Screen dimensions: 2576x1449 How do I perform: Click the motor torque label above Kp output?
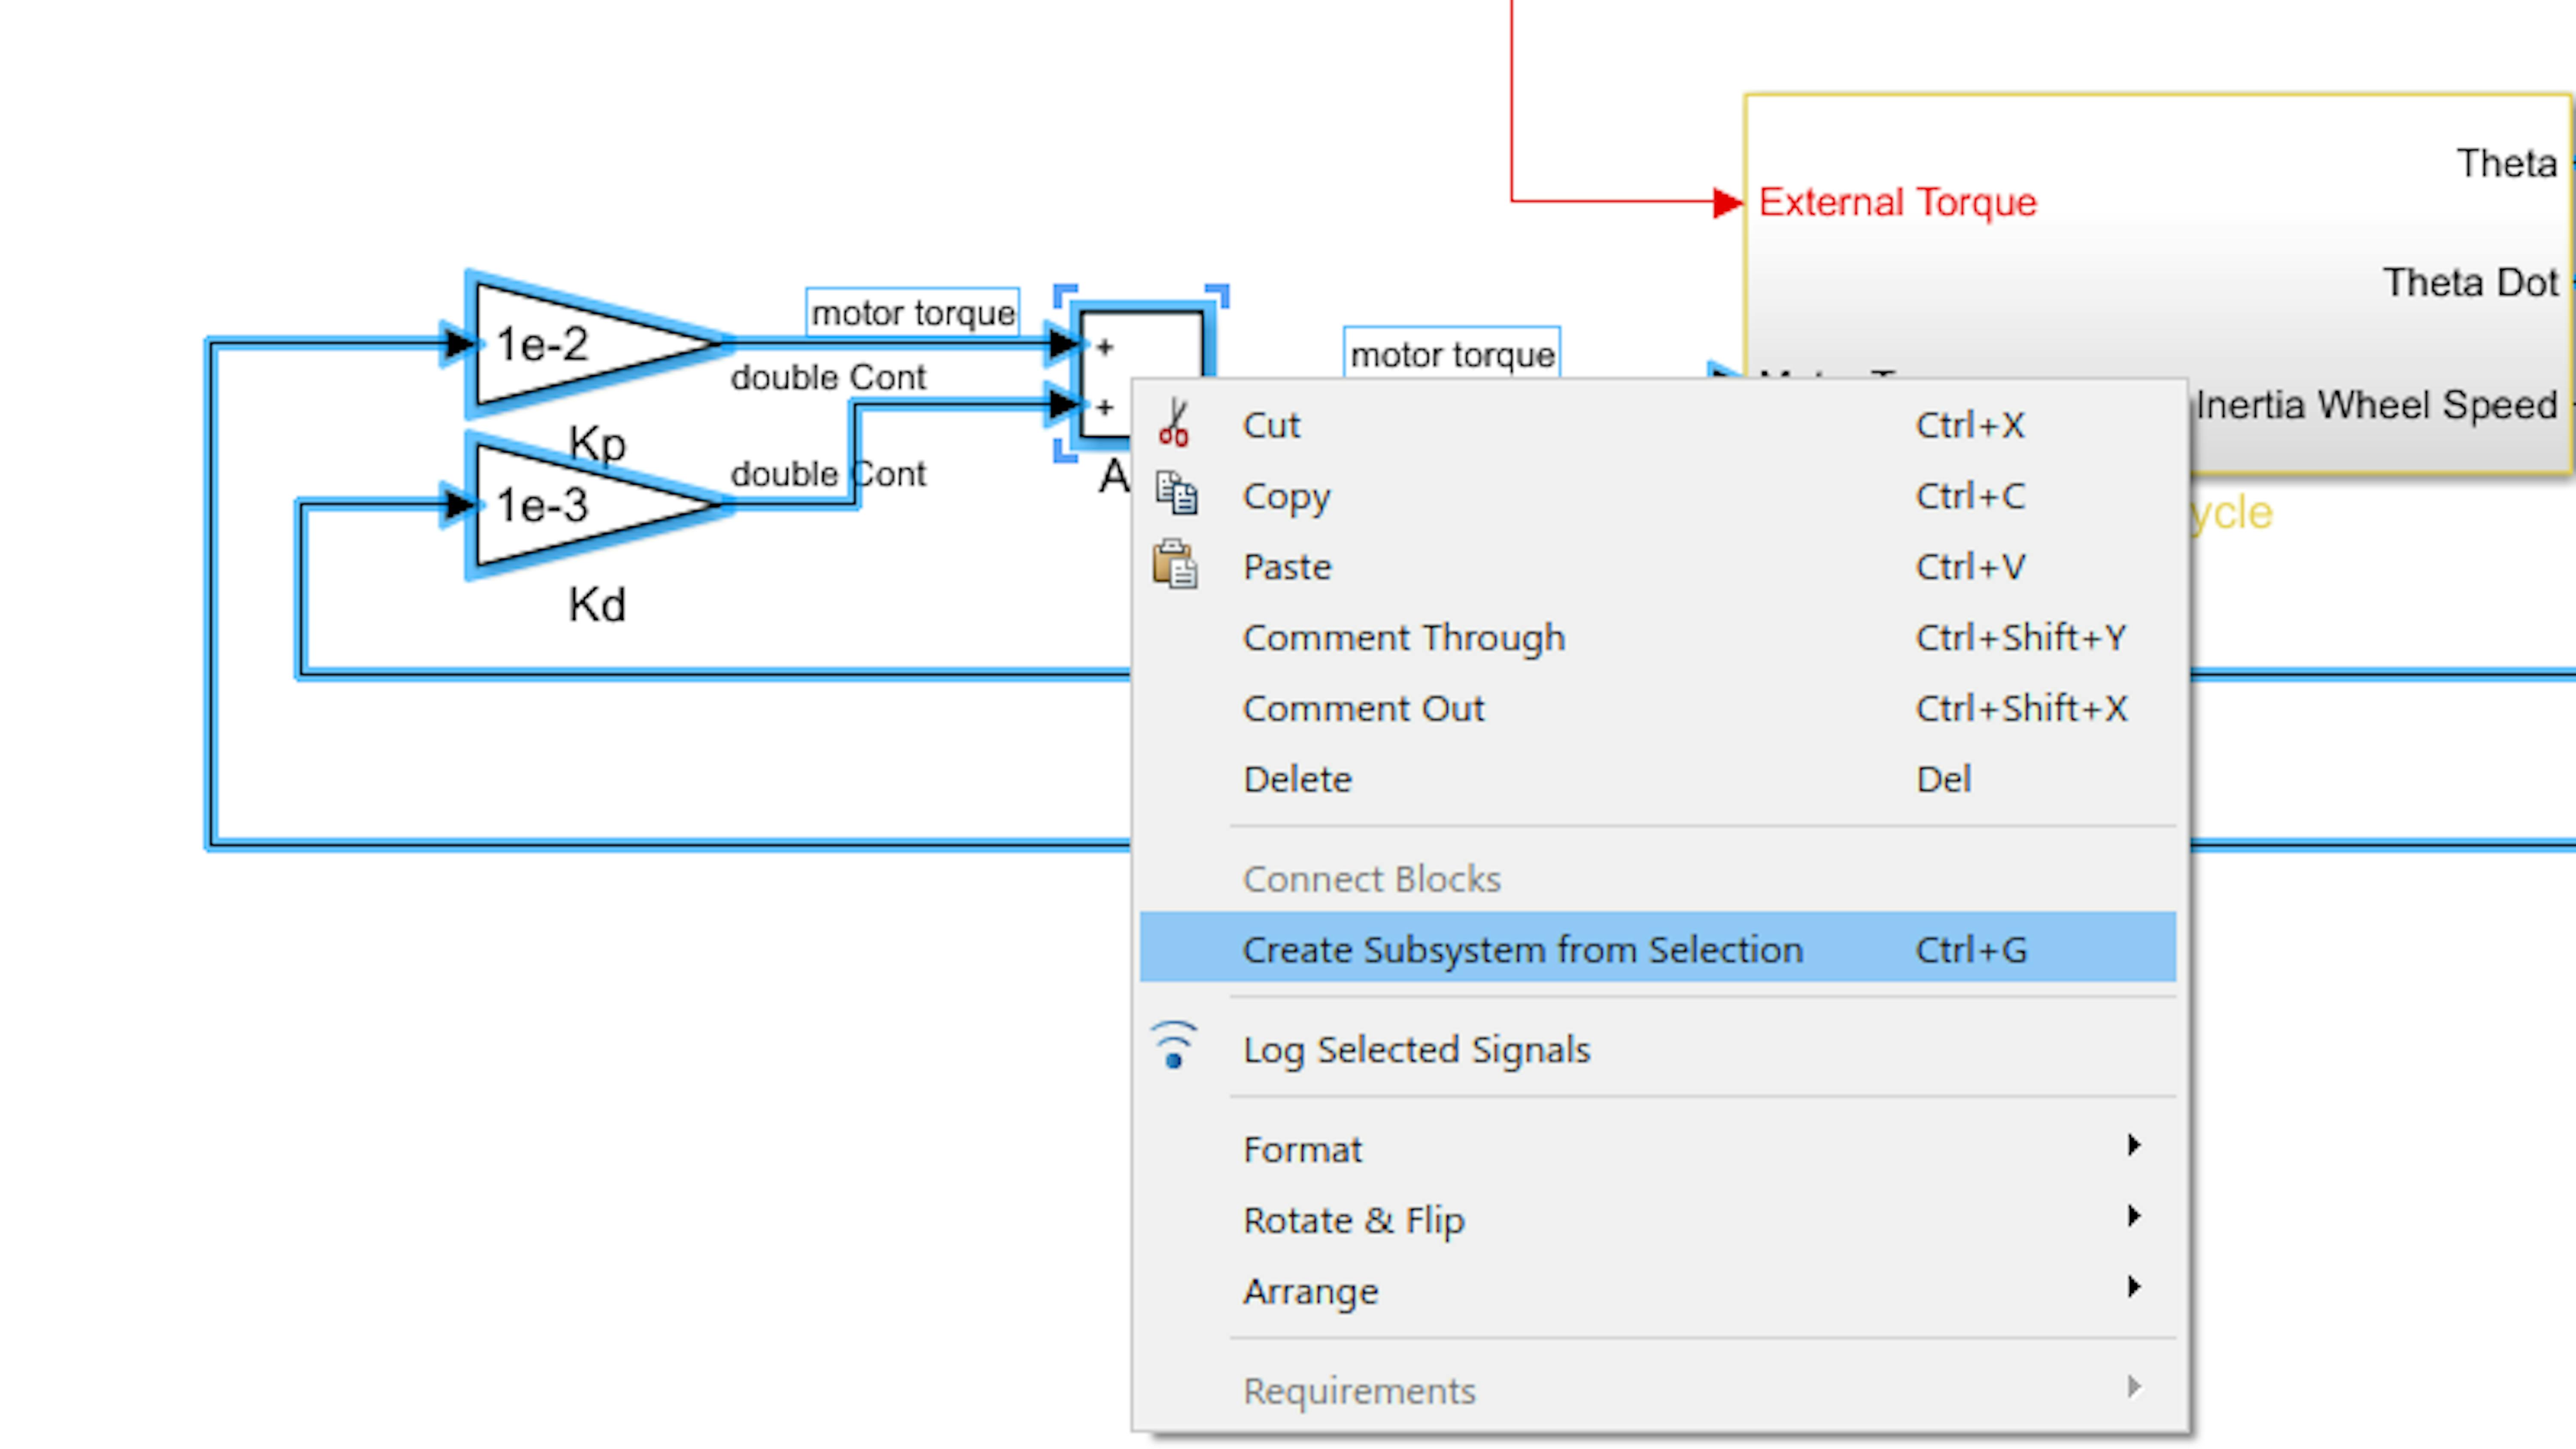913,313
